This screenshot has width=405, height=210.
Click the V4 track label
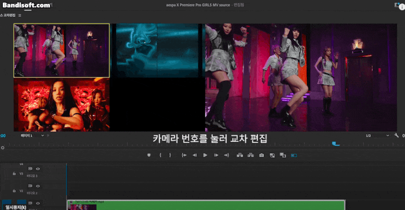click(x=21, y=164)
